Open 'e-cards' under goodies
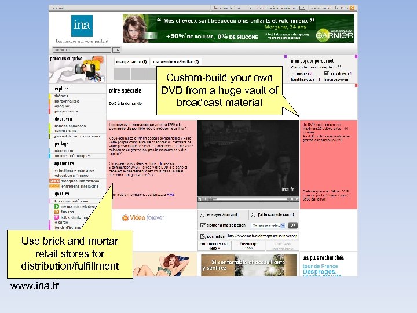This screenshot has height=313, width=417. point(61,222)
